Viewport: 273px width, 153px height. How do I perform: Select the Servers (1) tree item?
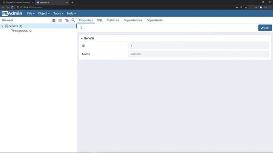[15, 26]
